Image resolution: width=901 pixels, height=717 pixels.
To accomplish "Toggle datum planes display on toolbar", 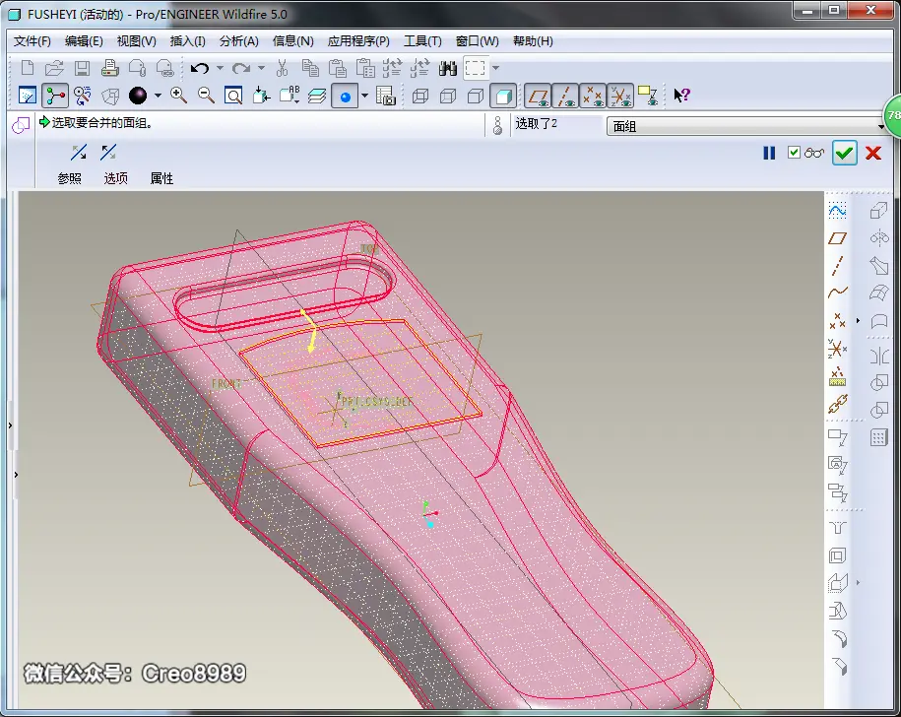I will pos(538,96).
